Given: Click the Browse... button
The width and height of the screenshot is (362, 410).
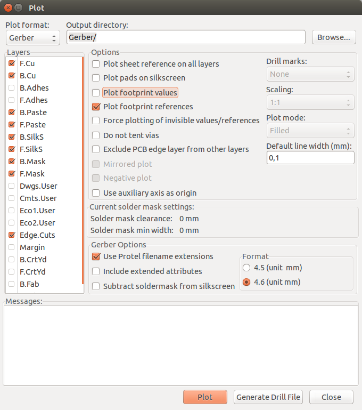Looking at the screenshot, I should click(334, 37).
